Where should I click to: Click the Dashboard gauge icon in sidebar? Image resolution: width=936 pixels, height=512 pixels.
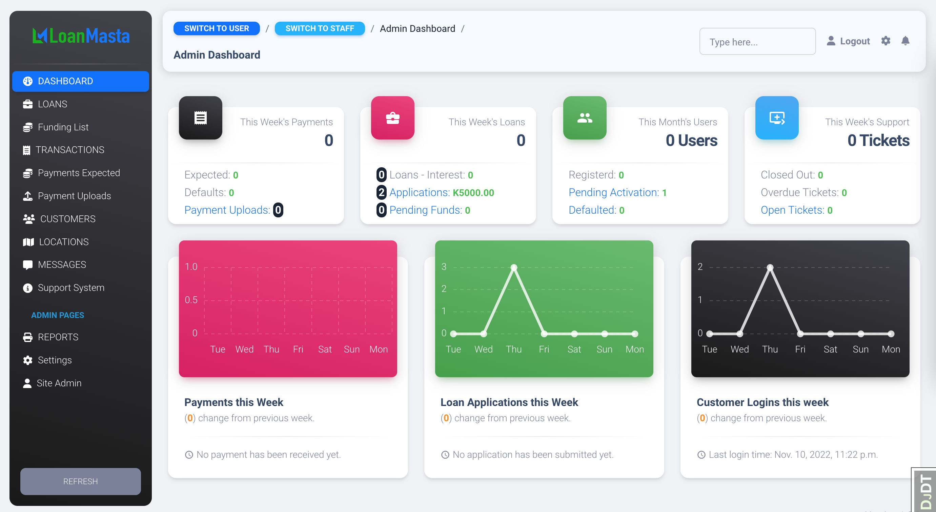point(27,81)
